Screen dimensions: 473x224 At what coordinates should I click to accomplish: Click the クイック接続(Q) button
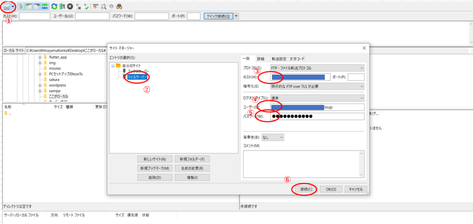point(218,16)
